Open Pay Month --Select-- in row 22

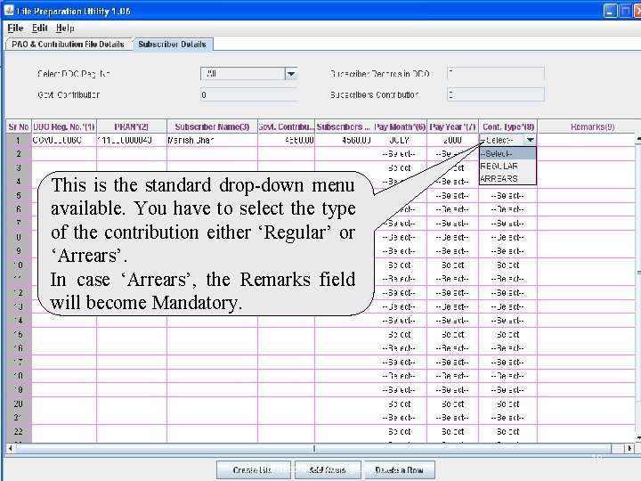[400, 431]
